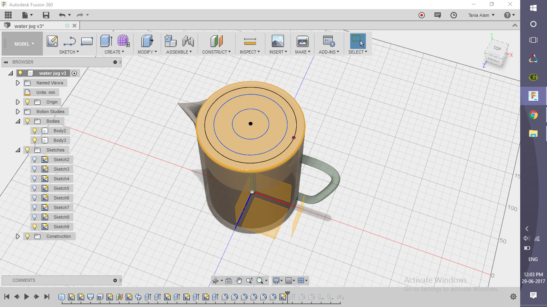Open the MODIFY menu
This screenshot has width=547, height=307.
147,52
